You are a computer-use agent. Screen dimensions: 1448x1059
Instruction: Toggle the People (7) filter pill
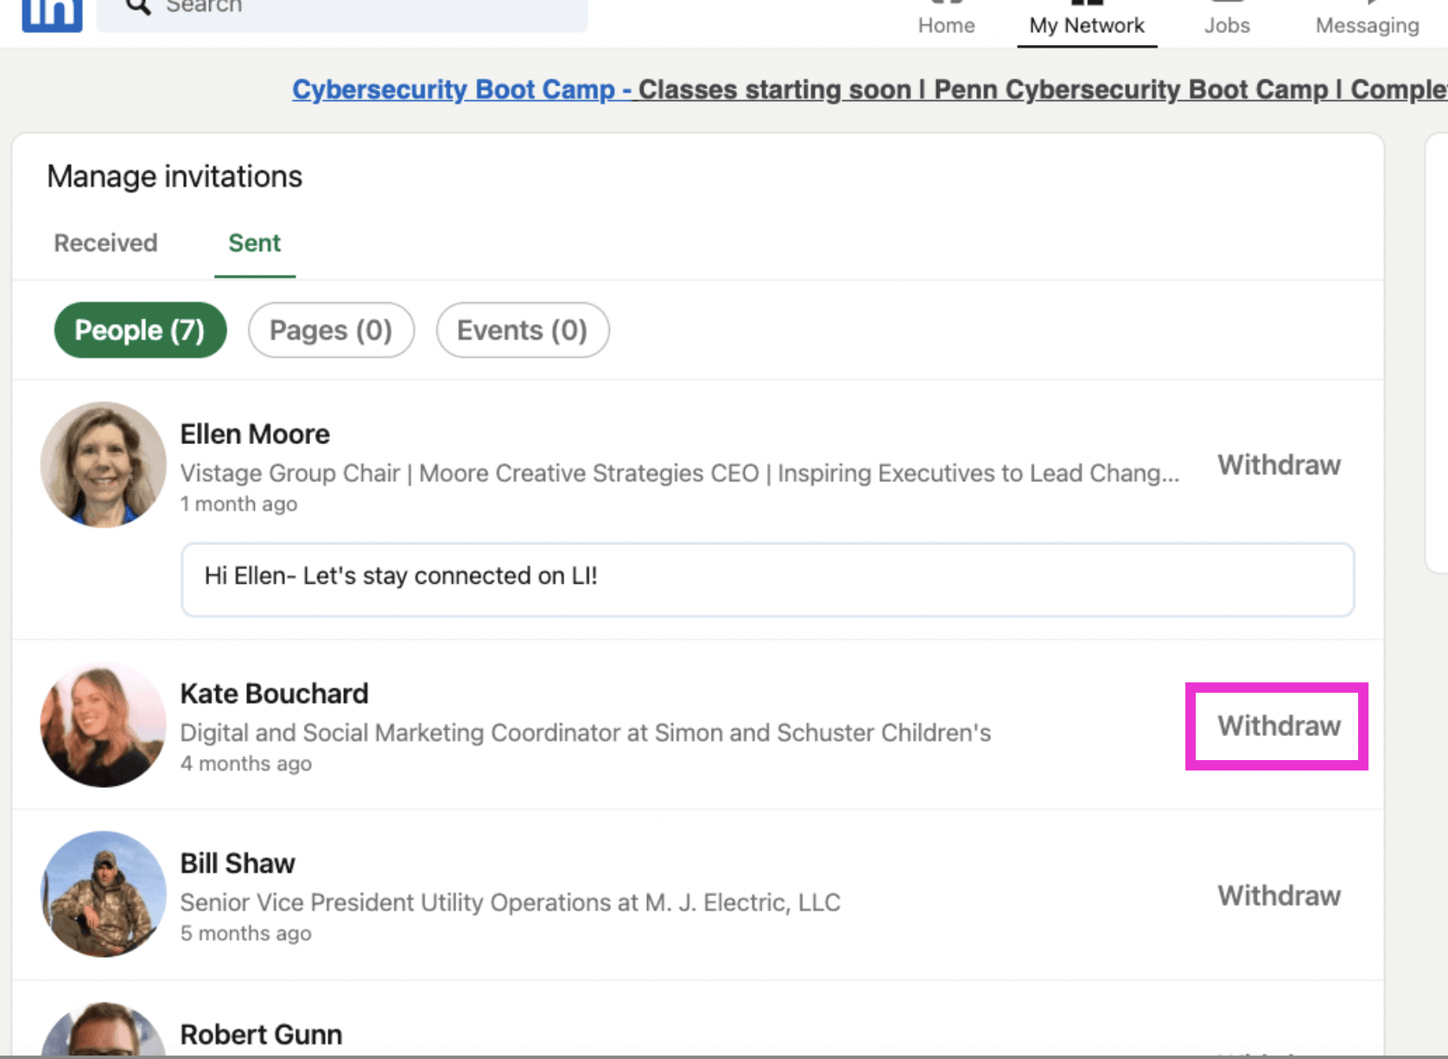[140, 330]
